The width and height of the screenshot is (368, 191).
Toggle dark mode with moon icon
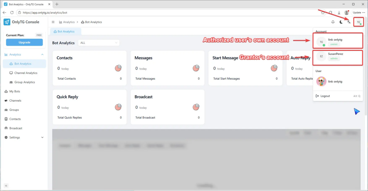pyautogui.click(x=341, y=22)
